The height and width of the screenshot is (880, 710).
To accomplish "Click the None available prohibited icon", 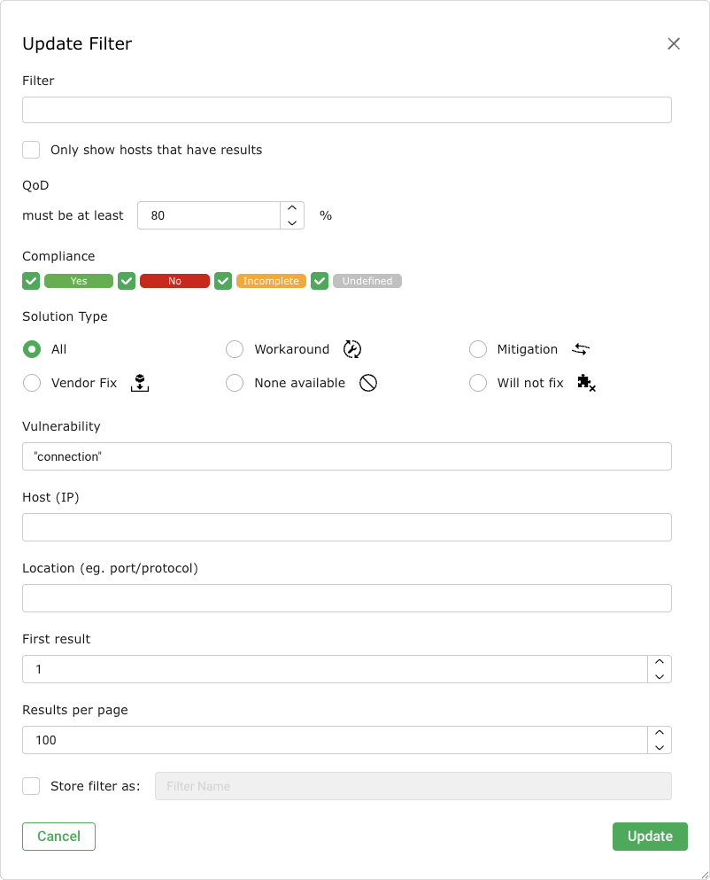I will point(368,383).
